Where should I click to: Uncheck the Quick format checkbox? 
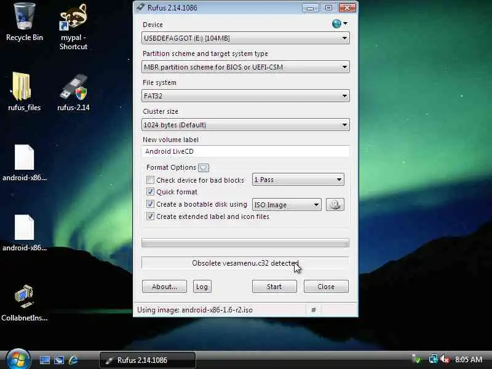(150, 192)
